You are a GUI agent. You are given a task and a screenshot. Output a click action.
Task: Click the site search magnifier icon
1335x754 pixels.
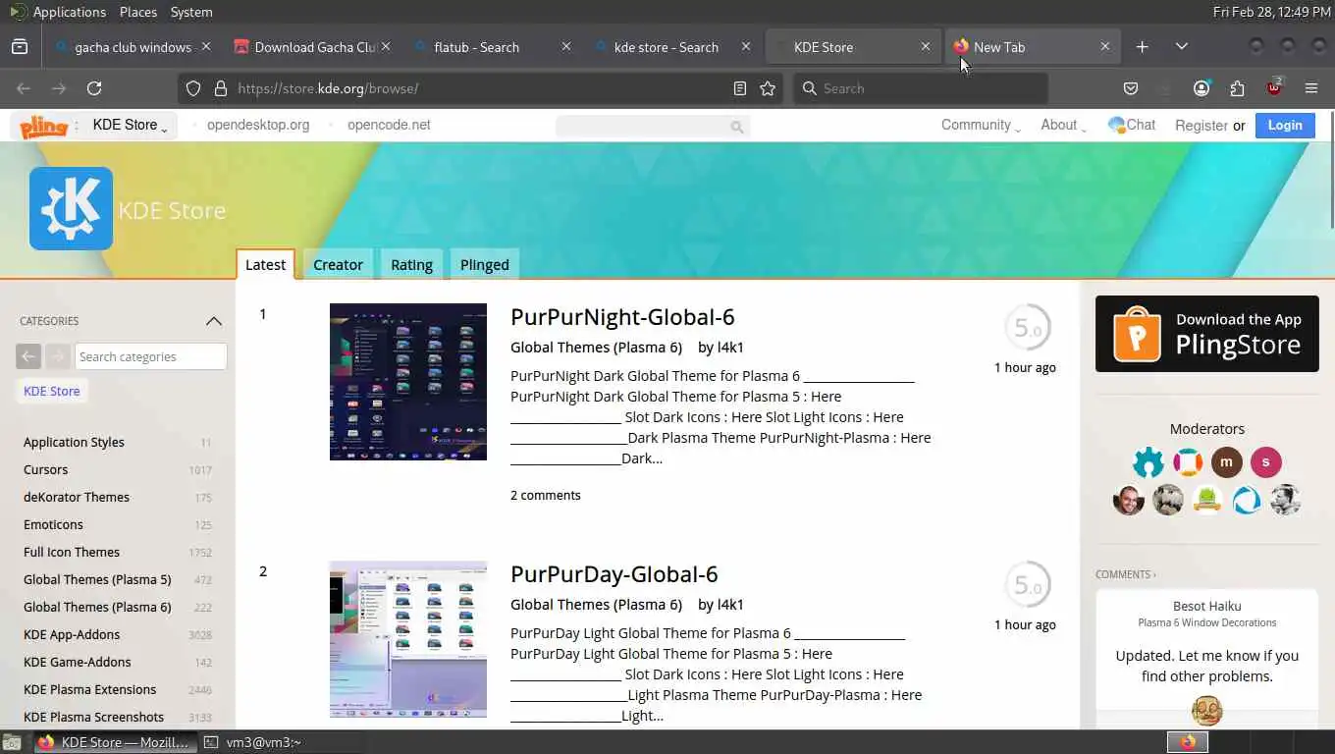tap(736, 127)
